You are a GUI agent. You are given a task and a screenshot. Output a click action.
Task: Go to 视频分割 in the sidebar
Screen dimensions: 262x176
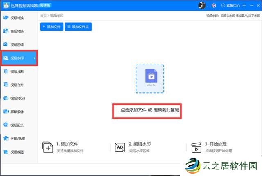(x=16, y=71)
